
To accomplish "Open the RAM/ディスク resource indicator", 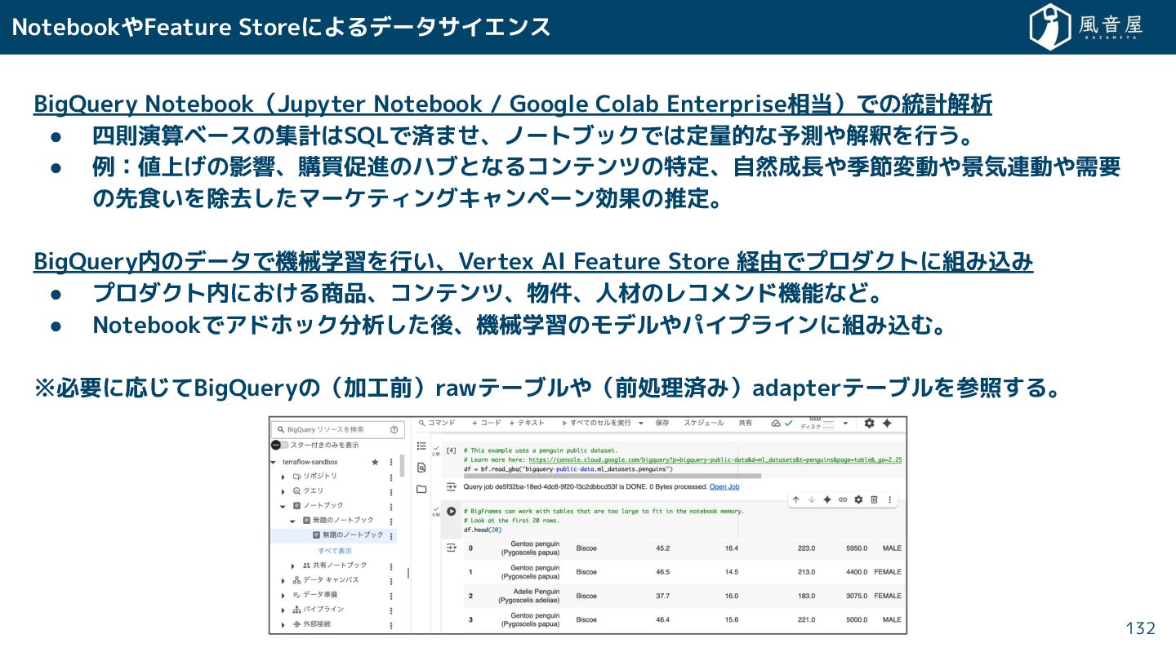I will (817, 423).
